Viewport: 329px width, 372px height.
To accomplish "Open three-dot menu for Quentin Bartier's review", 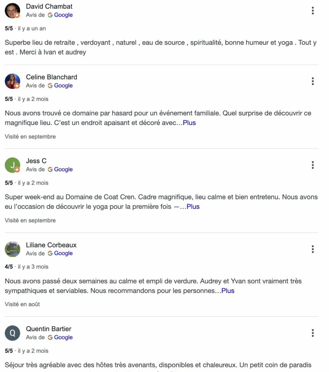I will pyautogui.click(x=313, y=333).
